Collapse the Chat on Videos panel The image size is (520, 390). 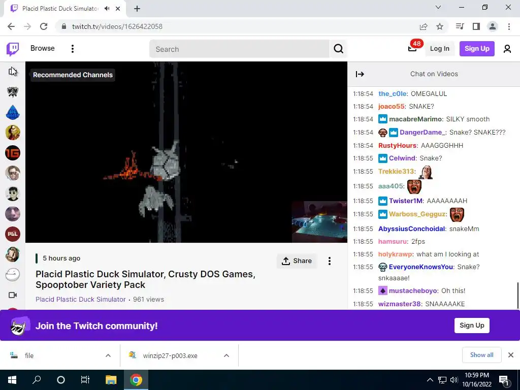pyautogui.click(x=360, y=74)
